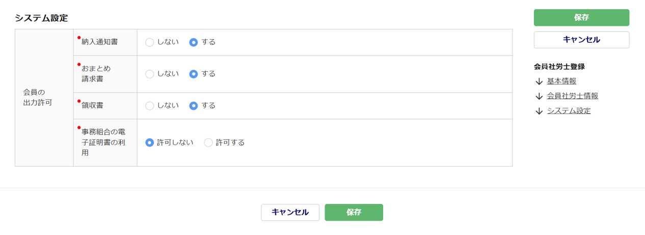Select しない for 領収書
The width and height of the screenshot is (645, 235).
(150, 106)
